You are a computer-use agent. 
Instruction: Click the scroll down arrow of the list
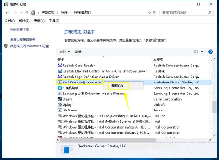[215, 135]
